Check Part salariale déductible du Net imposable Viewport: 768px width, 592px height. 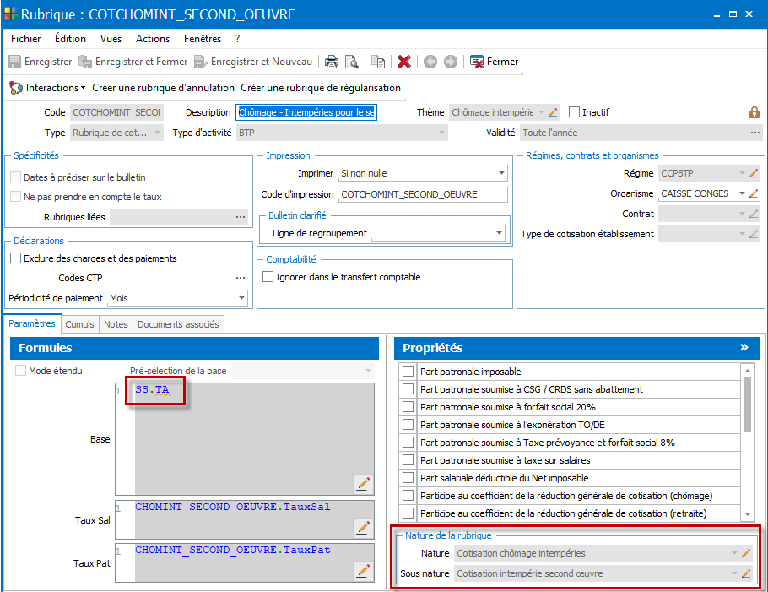(408, 478)
